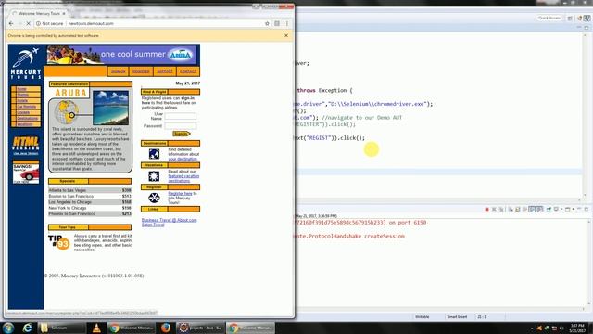Click the Not secure site info indicator
Viewport: 593px width, 334px height.
click(49, 23)
